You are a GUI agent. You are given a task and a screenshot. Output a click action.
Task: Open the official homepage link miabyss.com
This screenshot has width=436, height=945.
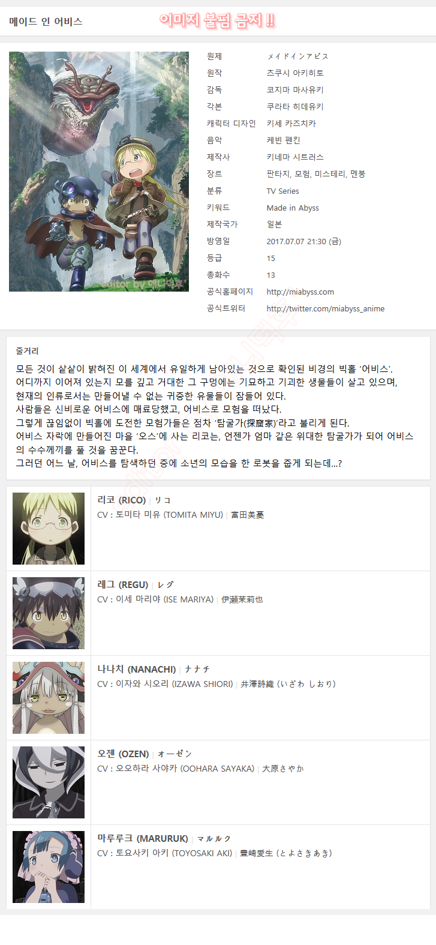[300, 292]
